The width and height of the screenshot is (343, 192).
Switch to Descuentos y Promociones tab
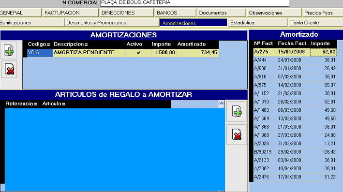pyautogui.click(x=112, y=23)
